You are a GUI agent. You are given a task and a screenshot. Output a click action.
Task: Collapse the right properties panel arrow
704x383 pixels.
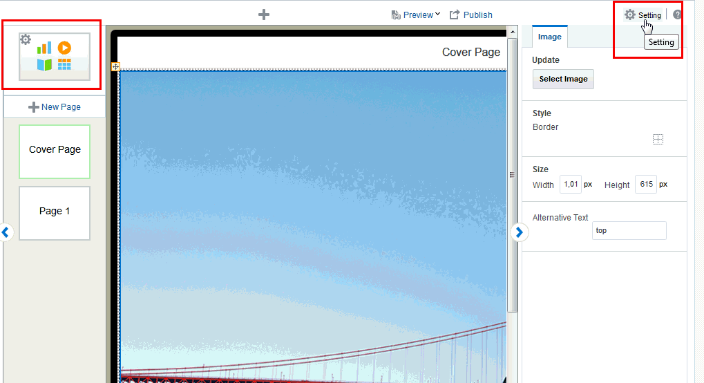[519, 232]
